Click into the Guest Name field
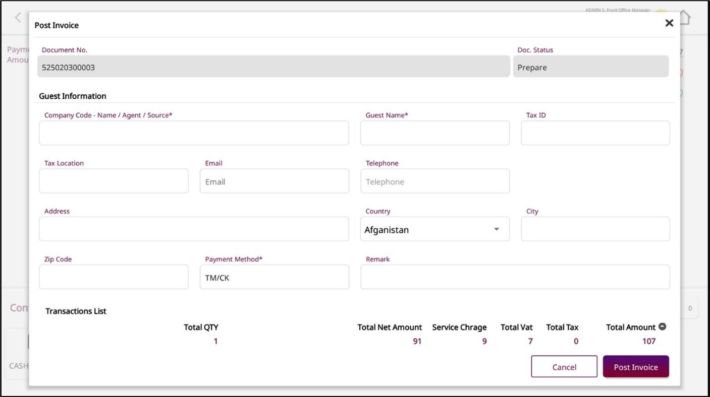Screen dimensions: 710x397 click(x=434, y=134)
